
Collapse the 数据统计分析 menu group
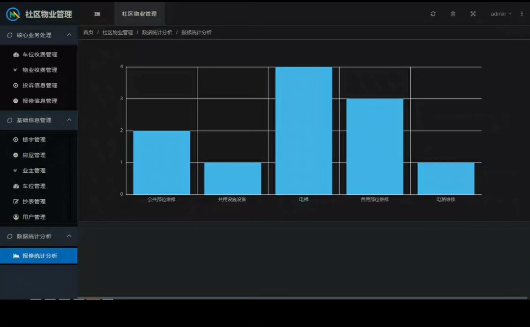39,236
